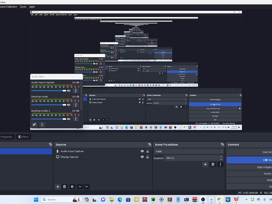272x204 pixels.
Task: Decrease transition duration with down arrow
Action: click(x=221, y=159)
